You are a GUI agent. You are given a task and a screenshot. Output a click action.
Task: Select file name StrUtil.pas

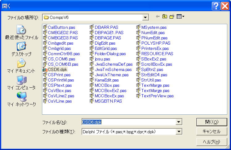coord(151,80)
